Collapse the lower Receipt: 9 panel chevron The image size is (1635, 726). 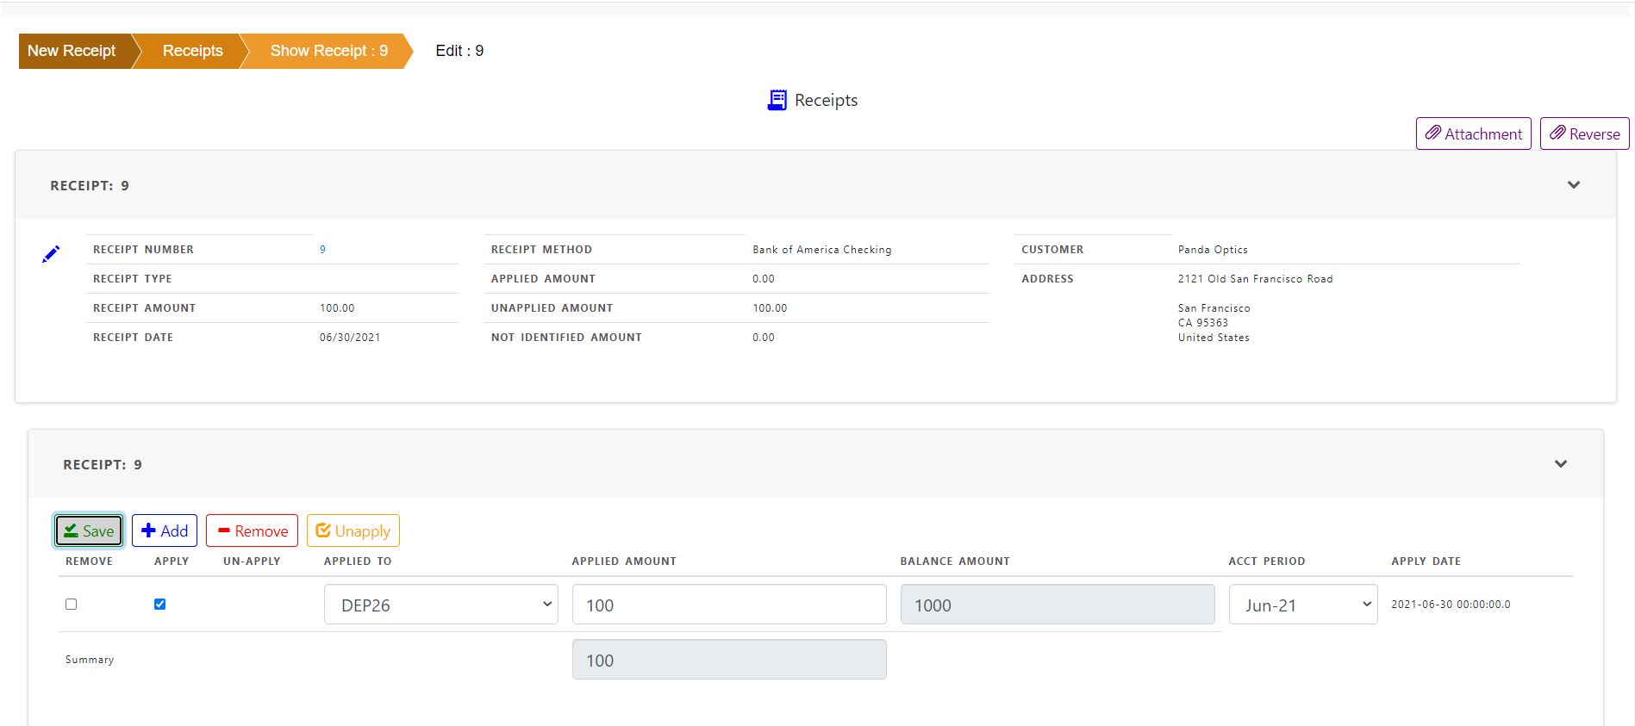[x=1560, y=464]
